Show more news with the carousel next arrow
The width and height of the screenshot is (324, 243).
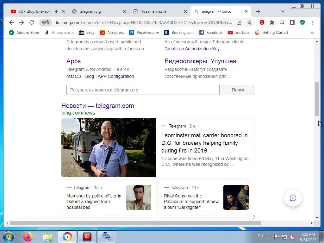[254, 217]
